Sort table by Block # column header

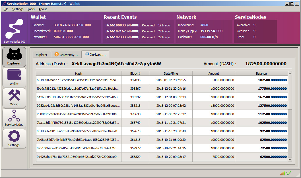pos(135,73)
